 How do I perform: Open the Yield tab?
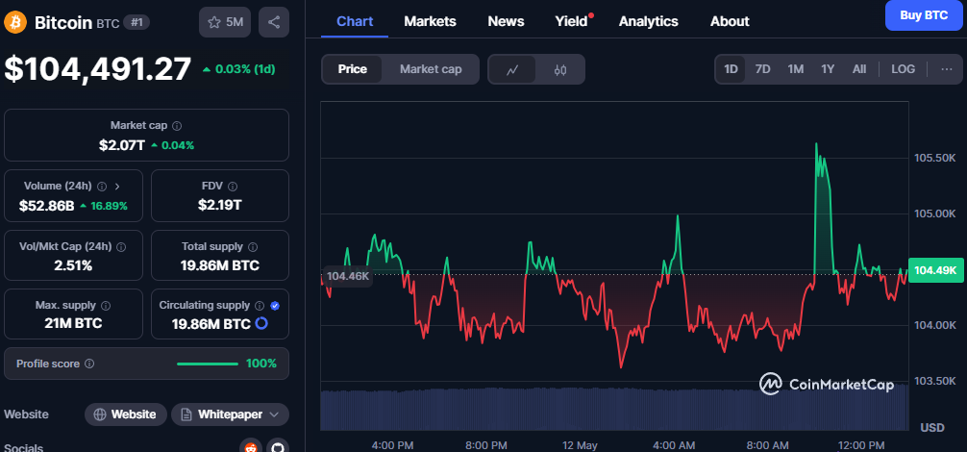click(x=572, y=21)
